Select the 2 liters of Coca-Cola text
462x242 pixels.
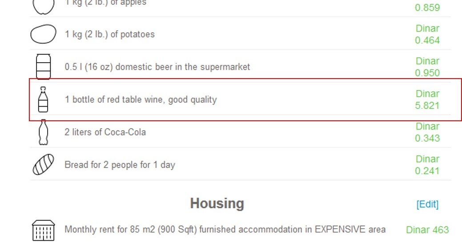105,132
